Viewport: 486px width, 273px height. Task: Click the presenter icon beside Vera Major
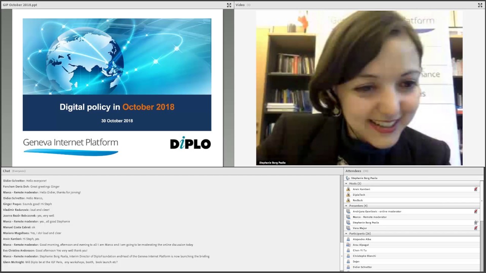(348, 228)
